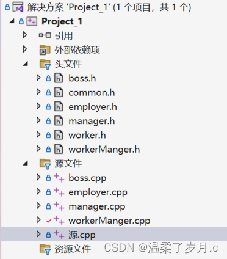Select the employer.cpp source file
227x259 pixels.
click(98, 192)
